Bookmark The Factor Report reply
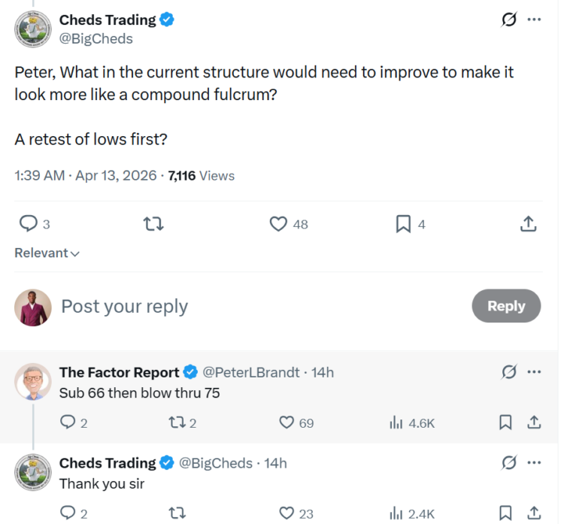This screenshot has height=524, width=564. 505,423
